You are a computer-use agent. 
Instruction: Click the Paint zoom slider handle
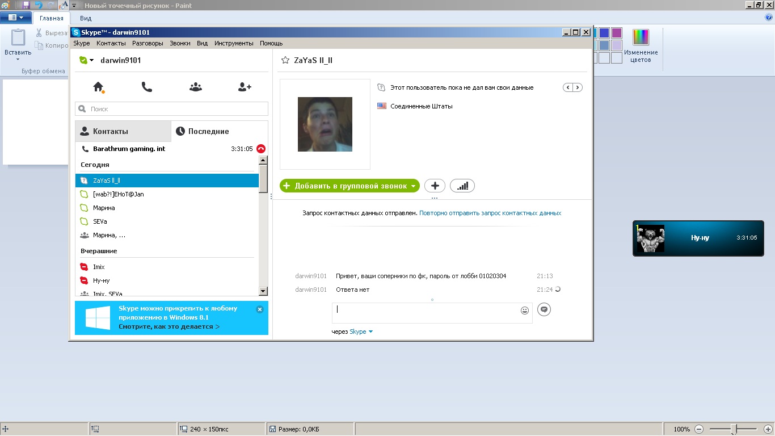pos(734,429)
